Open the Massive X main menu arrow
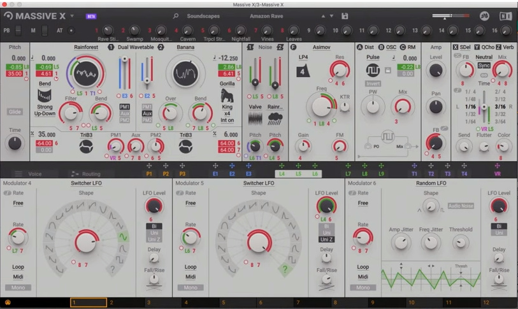This screenshot has width=518, height=309. click(72, 16)
